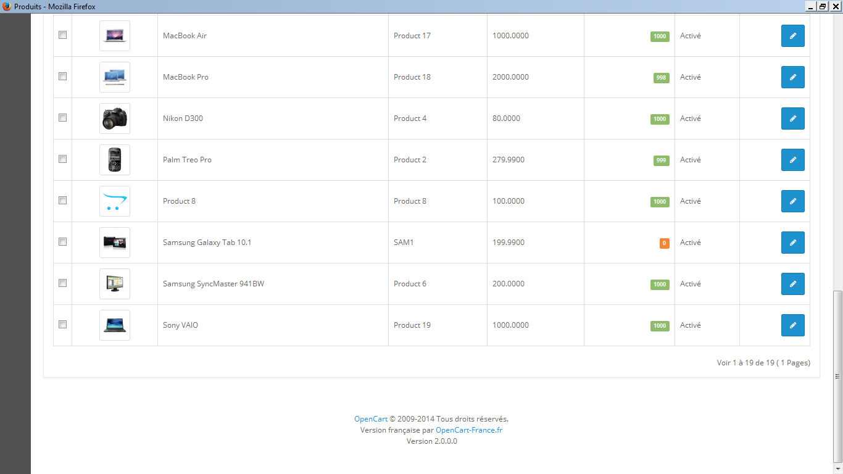This screenshot has height=474, width=843.
Task: Click the Nikon D300 camera thumbnail
Action: [115, 118]
